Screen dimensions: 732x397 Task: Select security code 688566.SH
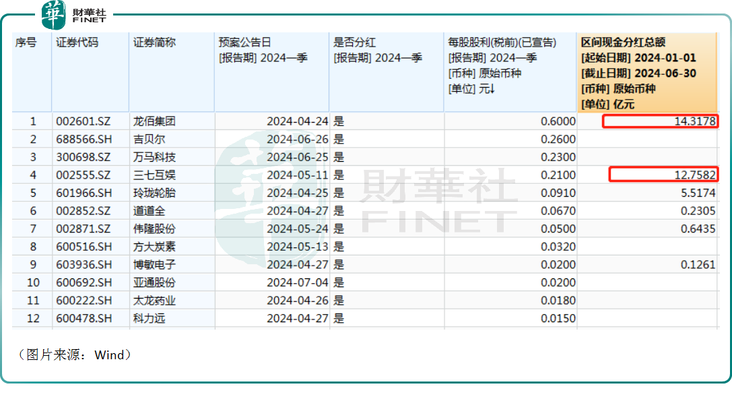click(x=84, y=139)
